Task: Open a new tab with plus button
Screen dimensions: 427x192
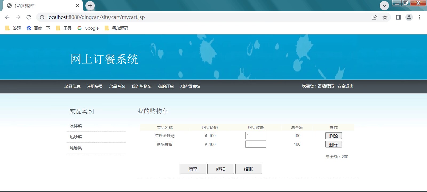Action: (90, 6)
